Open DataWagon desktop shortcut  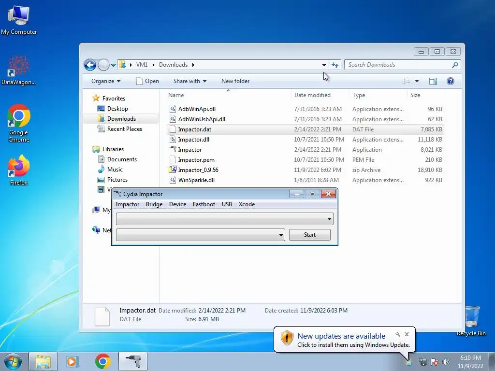click(19, 70)
